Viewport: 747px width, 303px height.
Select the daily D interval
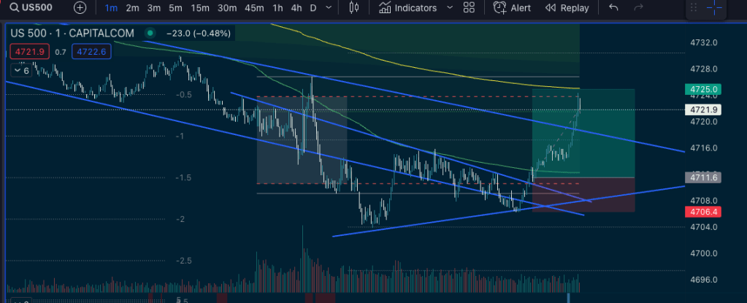tap(313, 8)
